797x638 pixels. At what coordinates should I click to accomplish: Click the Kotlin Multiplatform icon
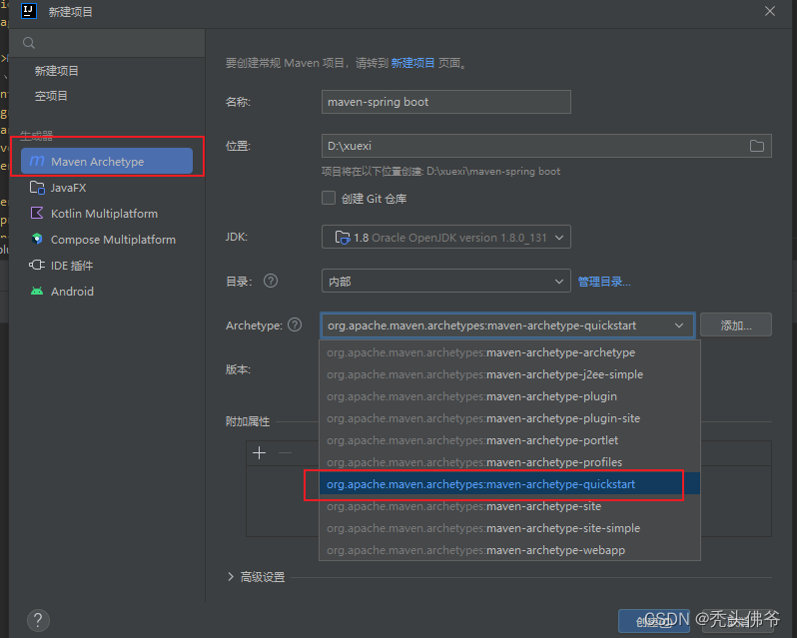[37, 213]
